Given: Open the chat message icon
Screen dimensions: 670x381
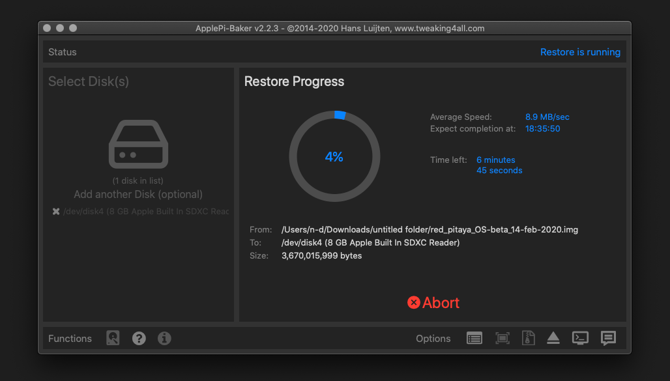Looking at the screenshot, I should pyautogui.click(x=608, y=338).
